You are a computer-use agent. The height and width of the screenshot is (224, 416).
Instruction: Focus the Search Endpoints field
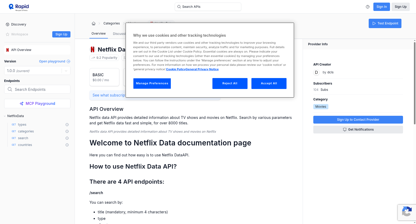point(37,89)
